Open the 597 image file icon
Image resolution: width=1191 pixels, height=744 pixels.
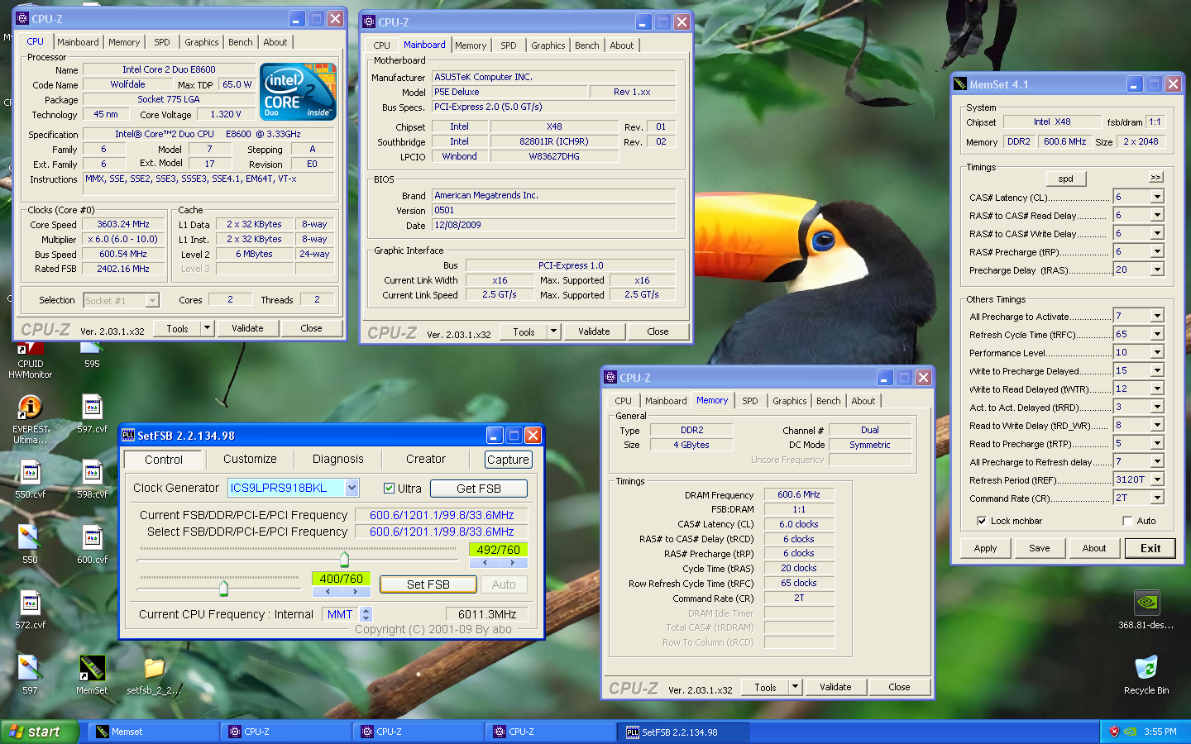(x=30, y=675)
